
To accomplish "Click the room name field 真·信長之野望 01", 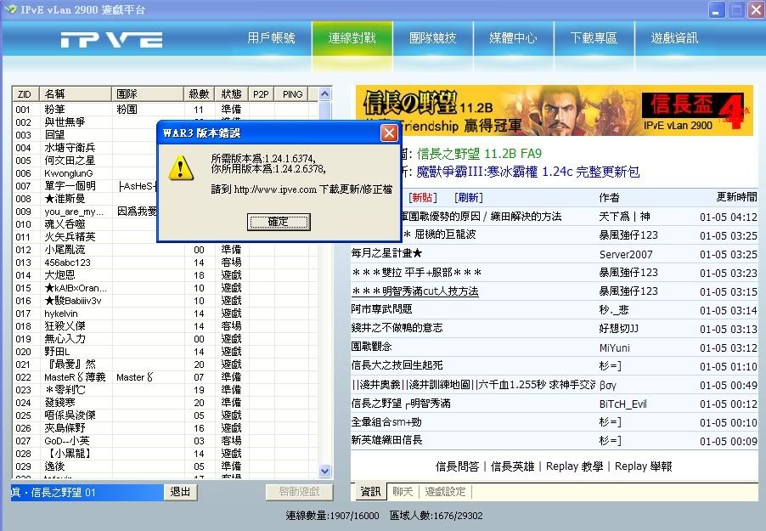I will pos(87,492).
